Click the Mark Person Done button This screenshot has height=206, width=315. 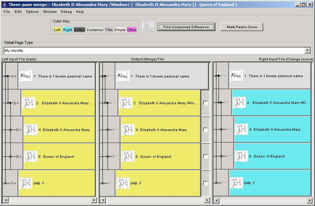(242, 27)
